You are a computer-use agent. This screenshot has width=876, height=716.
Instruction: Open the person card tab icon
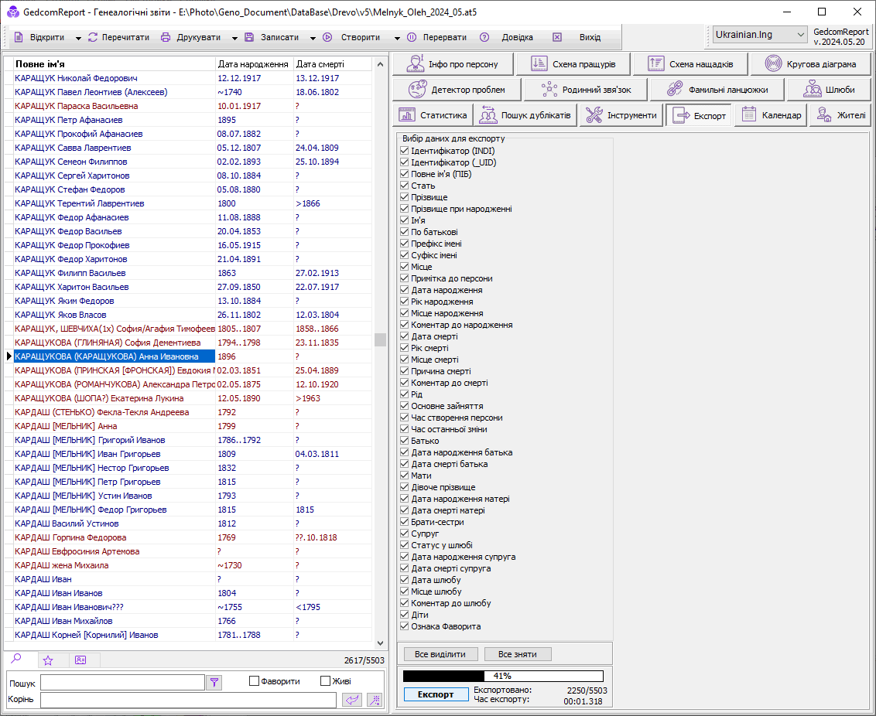[x=80, y=660]
